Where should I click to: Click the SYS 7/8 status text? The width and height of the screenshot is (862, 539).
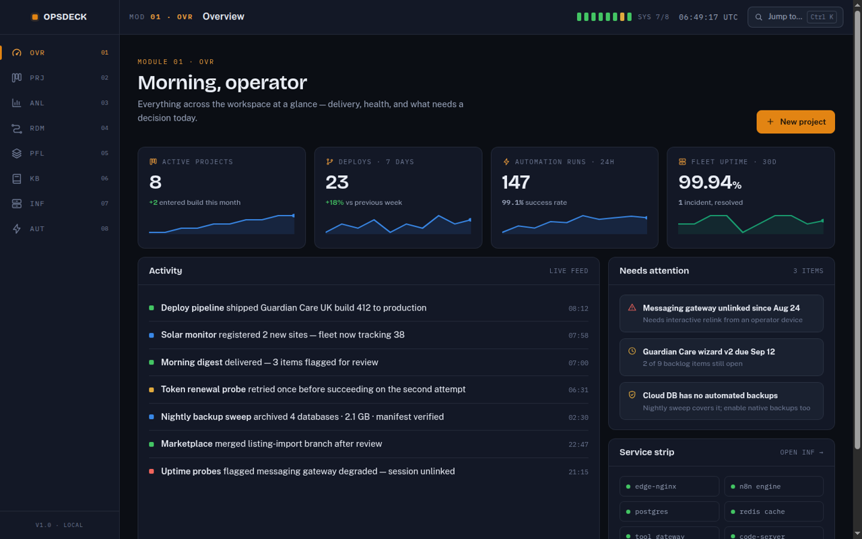(653, 17)
